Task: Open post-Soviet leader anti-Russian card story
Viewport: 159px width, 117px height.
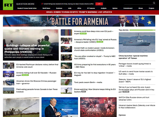Action: (136, 90)
